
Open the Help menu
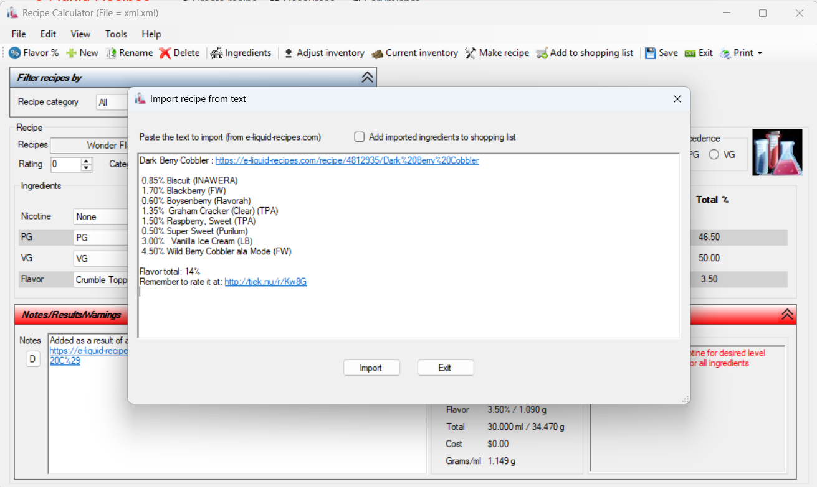[x=151, y=34]
